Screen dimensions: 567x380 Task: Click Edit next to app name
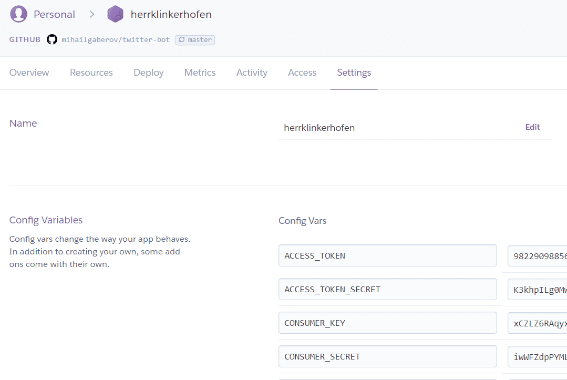[532, 127]
